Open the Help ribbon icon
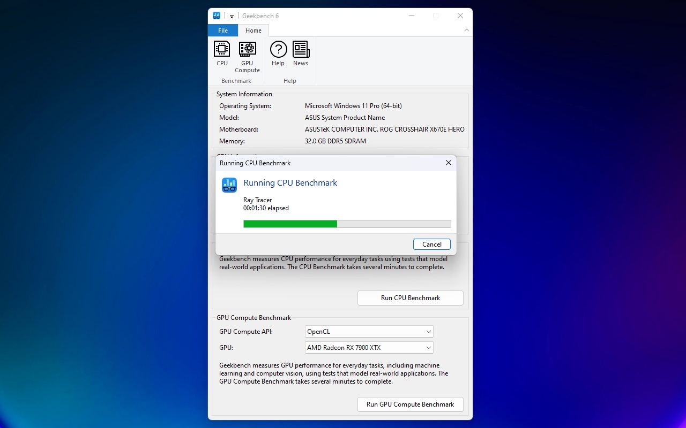This screenshot has height=428, width=686. pos(278,54)
